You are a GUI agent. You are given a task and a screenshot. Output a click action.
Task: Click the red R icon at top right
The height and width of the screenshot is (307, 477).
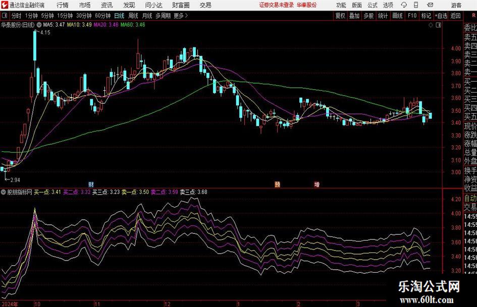(473, 15)
